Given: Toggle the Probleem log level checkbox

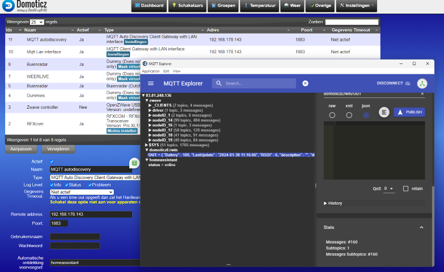Looking at the screenshot, I should 90,185.
